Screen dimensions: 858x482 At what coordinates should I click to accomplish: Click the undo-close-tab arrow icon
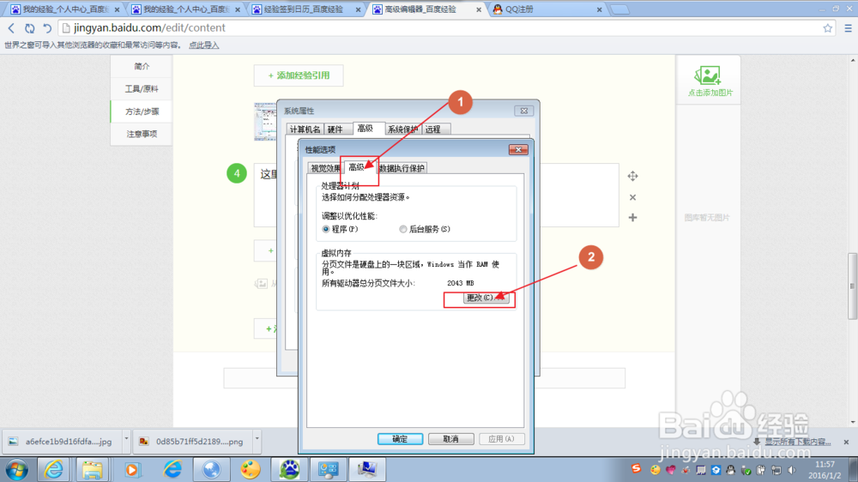[x=47, y=28]
